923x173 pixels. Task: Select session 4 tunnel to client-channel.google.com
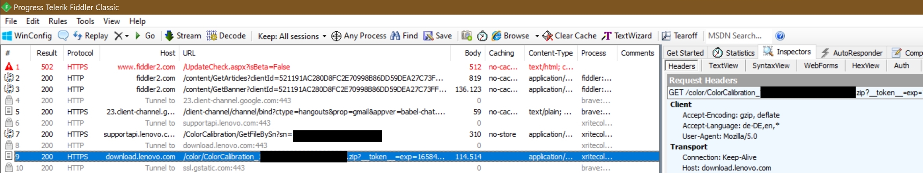[330, 101]
